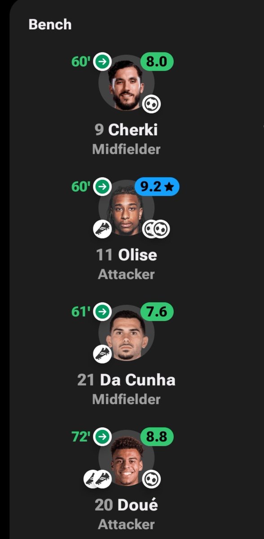Open Cherki's 8.0 rating badge
The width and height of the screenshot is (264, 539).
[x=157, y=62]
